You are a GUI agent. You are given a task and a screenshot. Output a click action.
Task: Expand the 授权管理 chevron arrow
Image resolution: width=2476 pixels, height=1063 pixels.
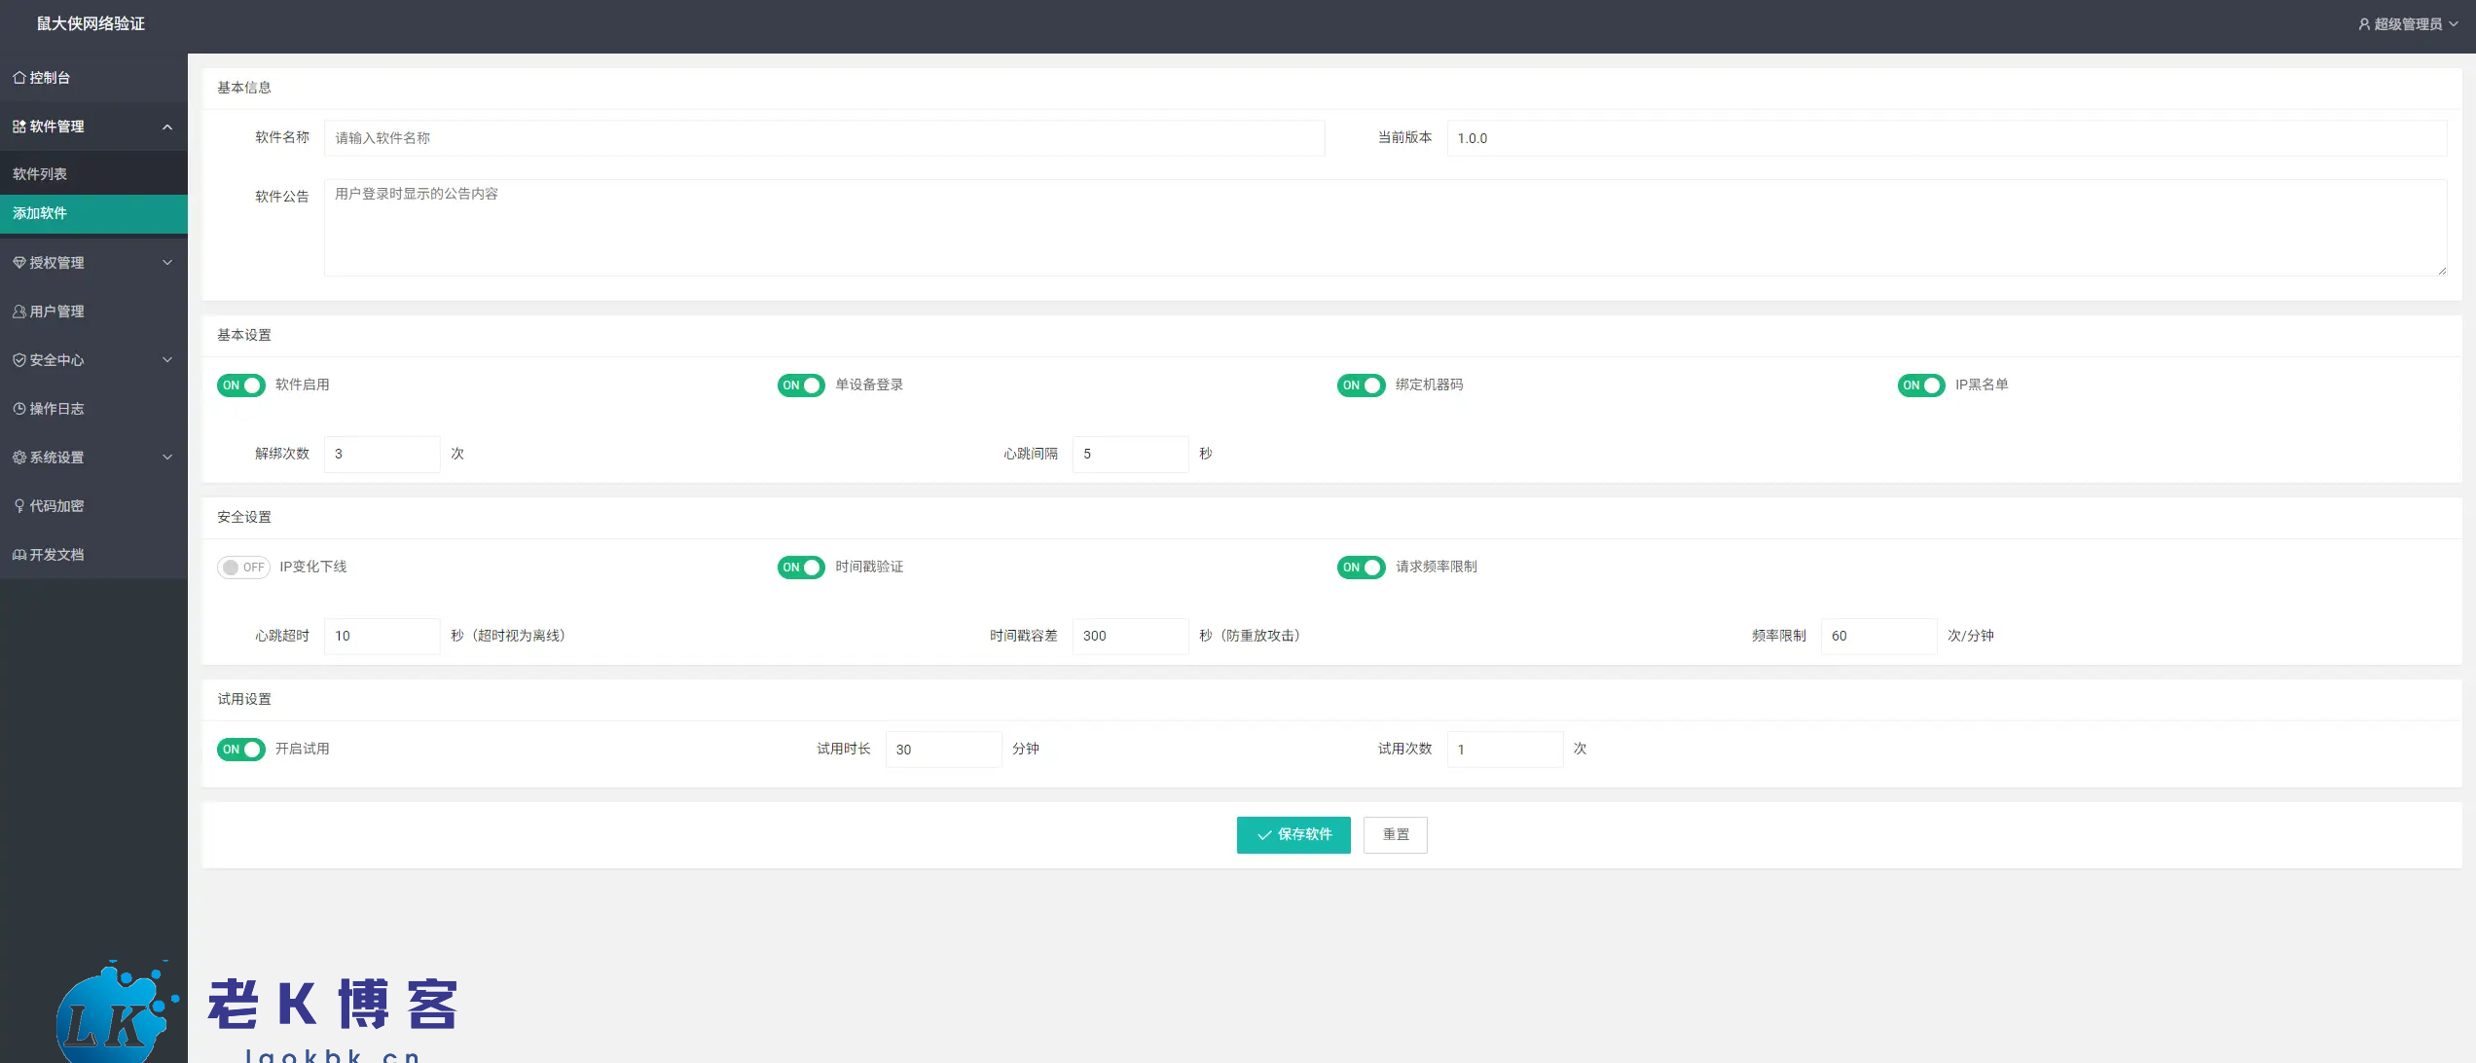coord(167,263)
